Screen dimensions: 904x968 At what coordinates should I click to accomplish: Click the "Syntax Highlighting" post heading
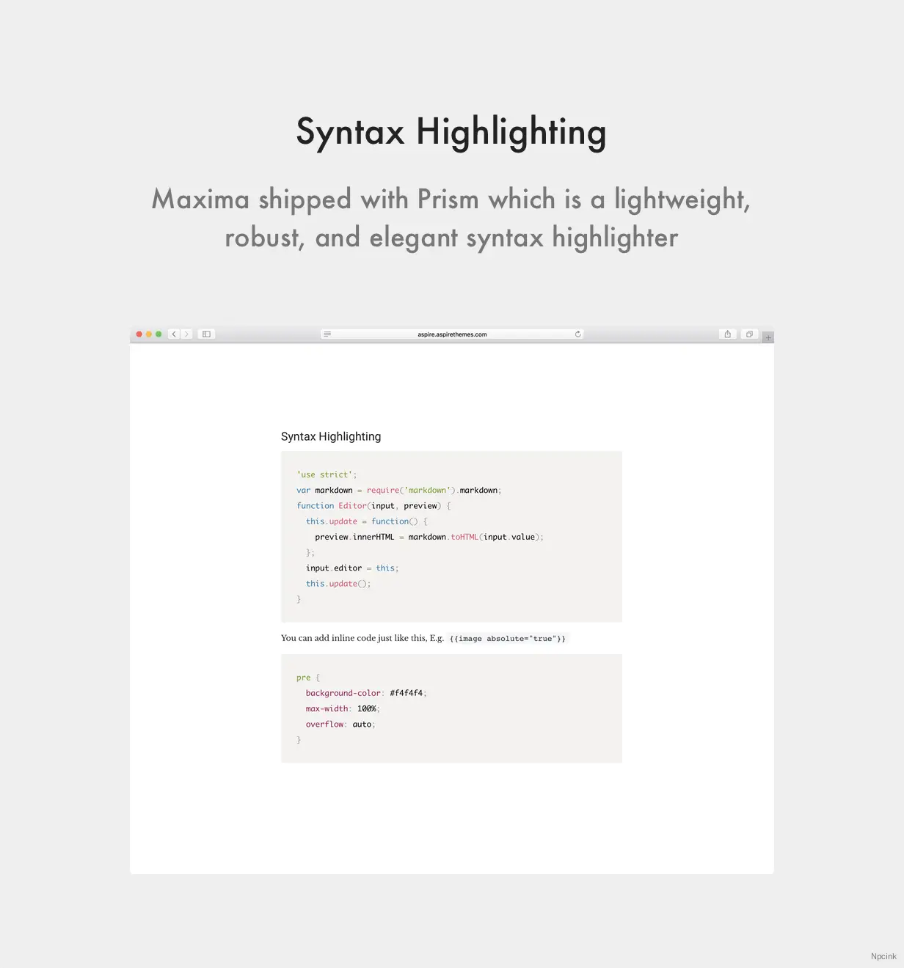tap(331, 436)
